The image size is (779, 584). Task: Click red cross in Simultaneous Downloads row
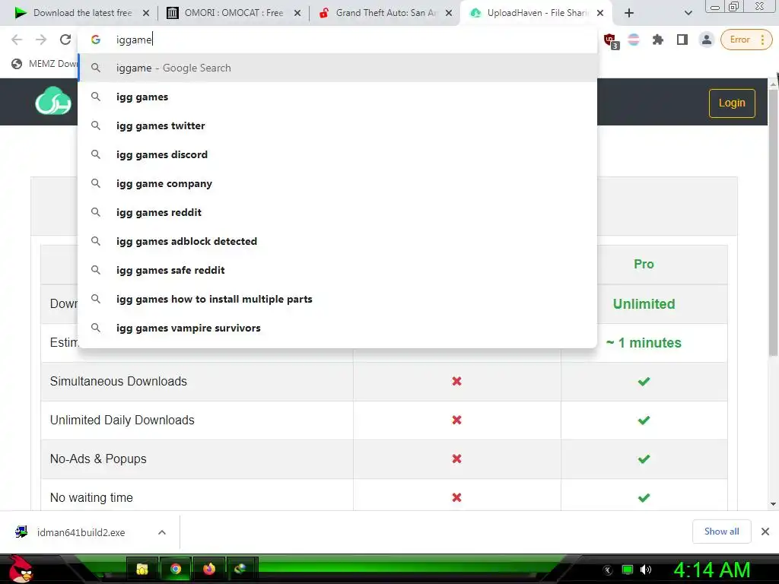456,382
